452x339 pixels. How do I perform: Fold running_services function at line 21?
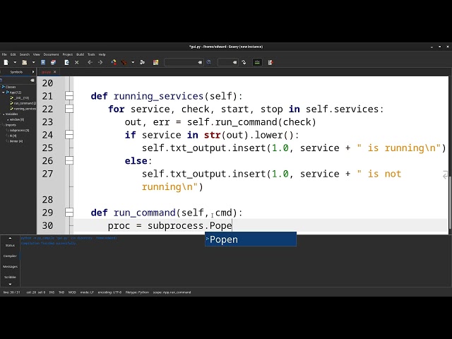tap(69, 96)
